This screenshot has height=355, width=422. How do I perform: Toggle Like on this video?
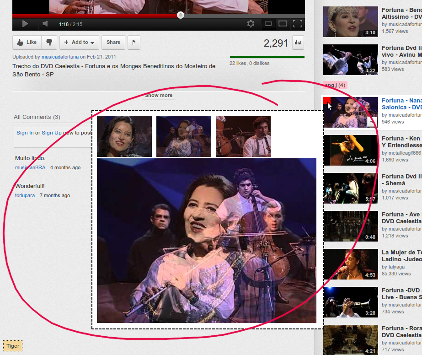(x=27, y=42)
